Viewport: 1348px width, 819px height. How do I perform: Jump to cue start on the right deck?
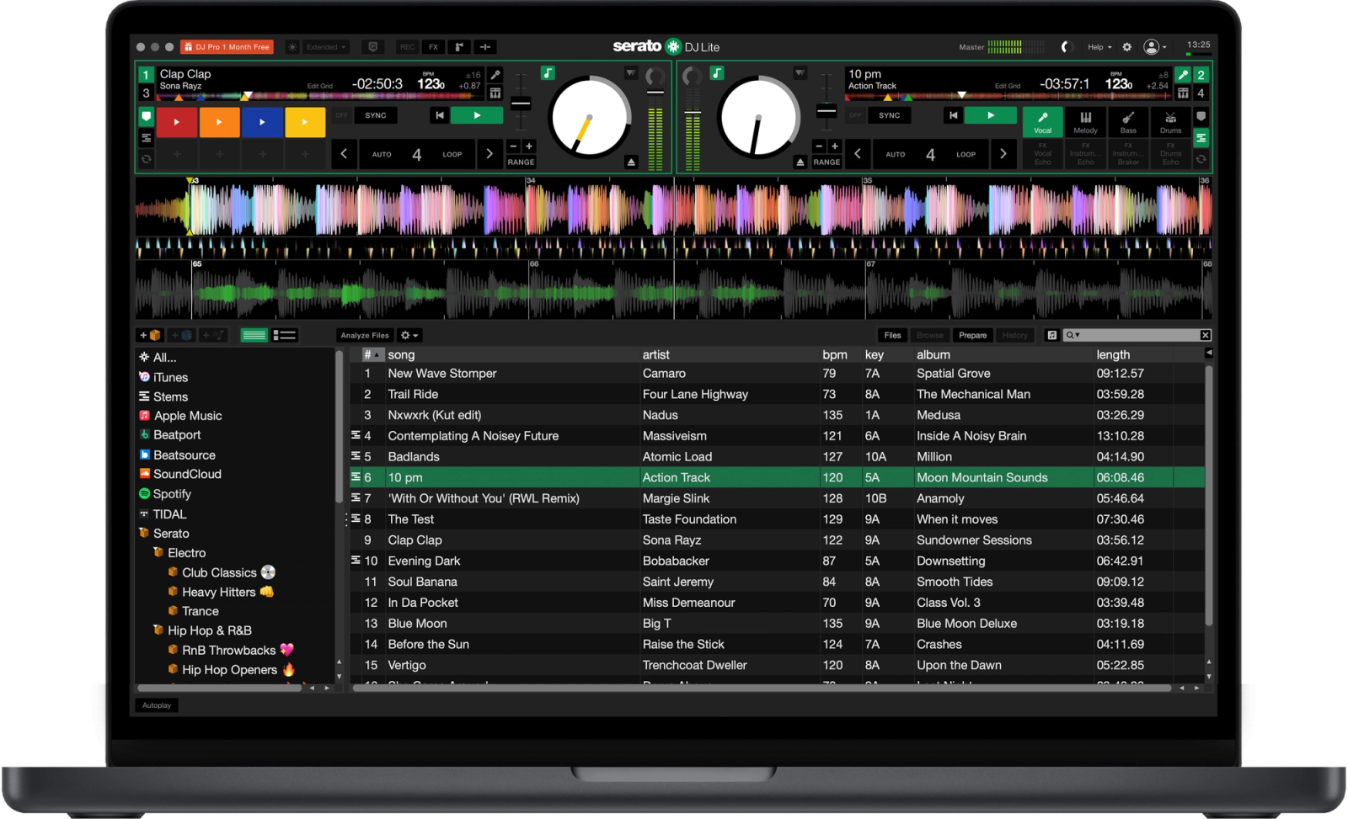point(953,115)
